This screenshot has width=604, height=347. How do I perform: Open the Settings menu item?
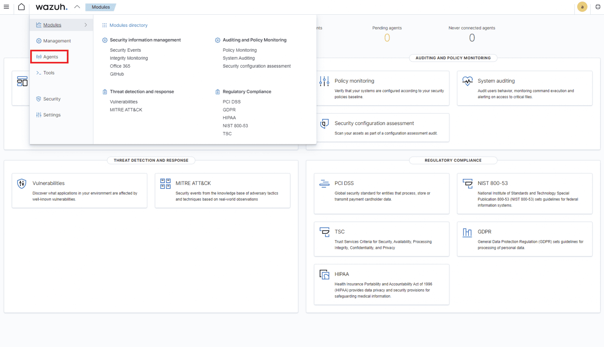coord(52,115)
